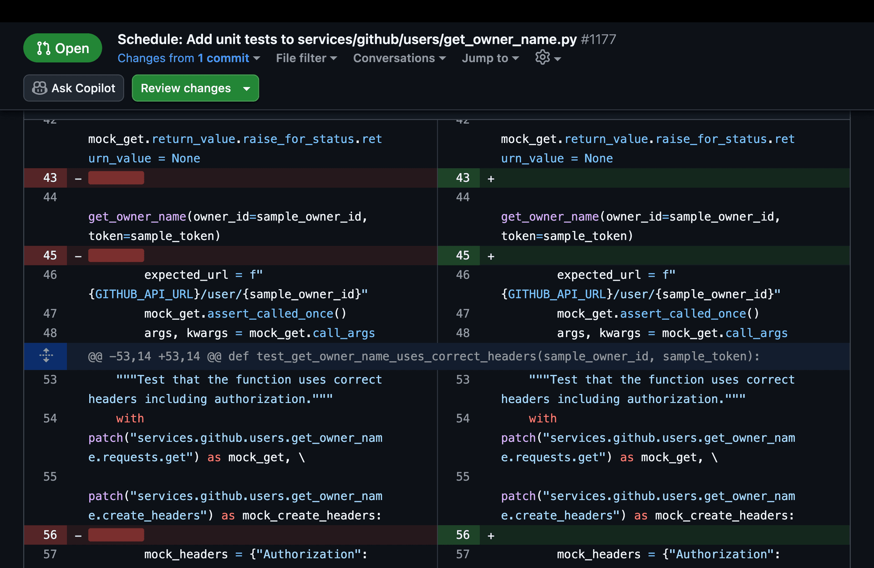Open the Jump to dropdown
Viewport: 874px width, 568px height.
click(x=490, y=58)
